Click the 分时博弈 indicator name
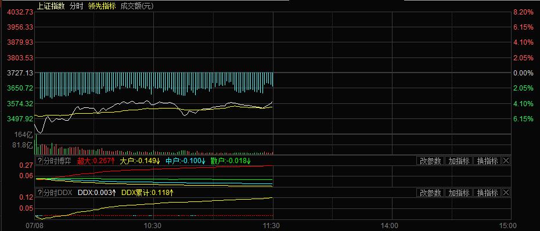The height and width of the screenshot is (231, 540). click(x=57, y=161)
